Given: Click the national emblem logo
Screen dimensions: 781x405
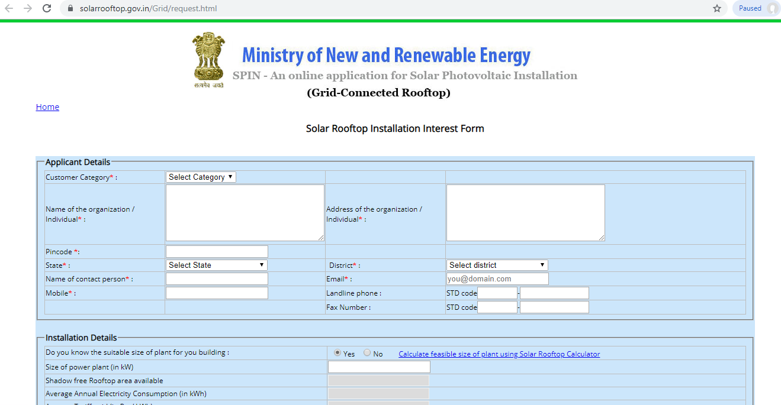Looking at the screenshot, I should pos(208,60).
